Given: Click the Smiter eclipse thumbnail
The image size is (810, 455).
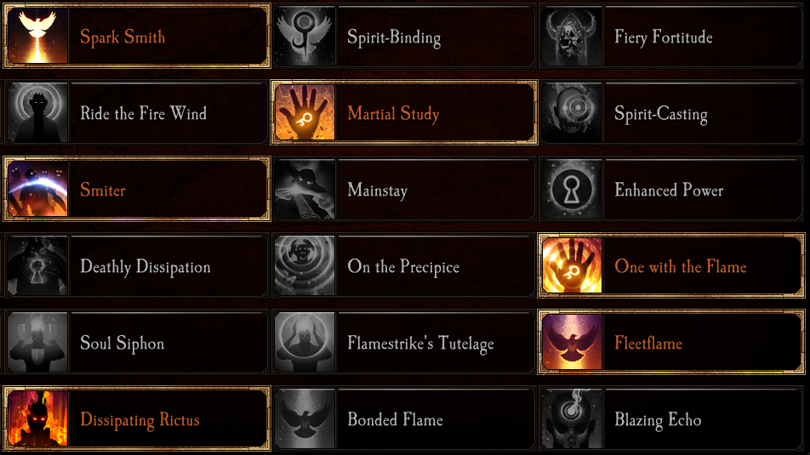Looking at the screenshot, I should (37, 190).
